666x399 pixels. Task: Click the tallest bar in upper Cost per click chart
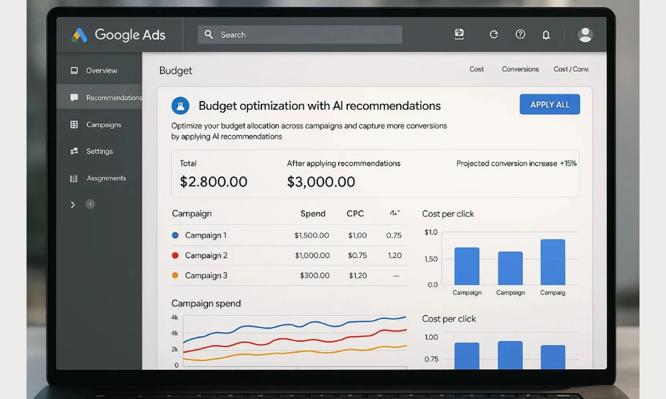(553, 262)
